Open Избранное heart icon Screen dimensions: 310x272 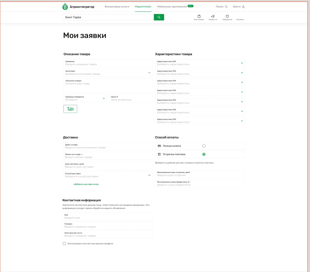point(227,17)
